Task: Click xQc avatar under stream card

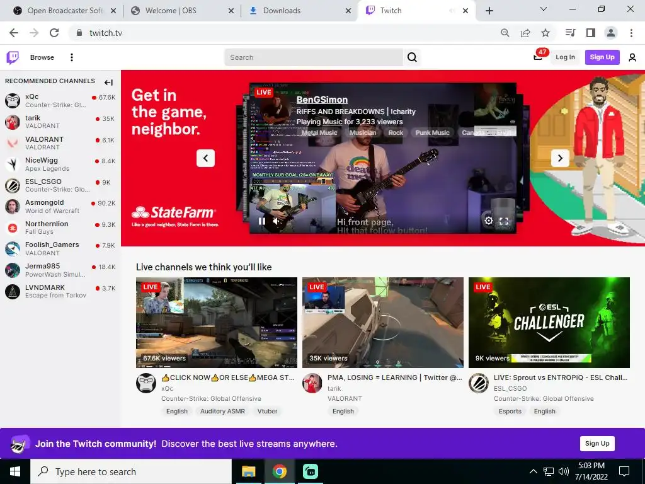Action: 146,383
